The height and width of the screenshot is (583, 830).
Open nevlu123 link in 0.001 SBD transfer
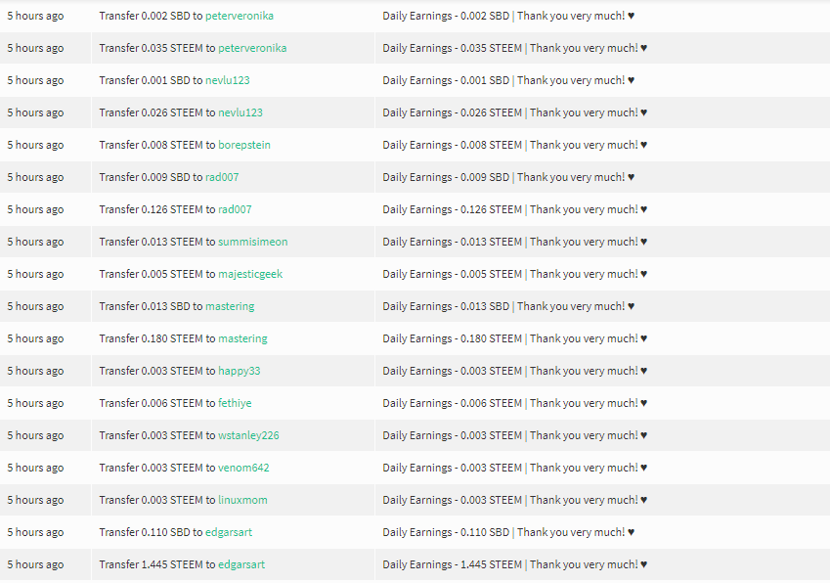coord(228,80)
